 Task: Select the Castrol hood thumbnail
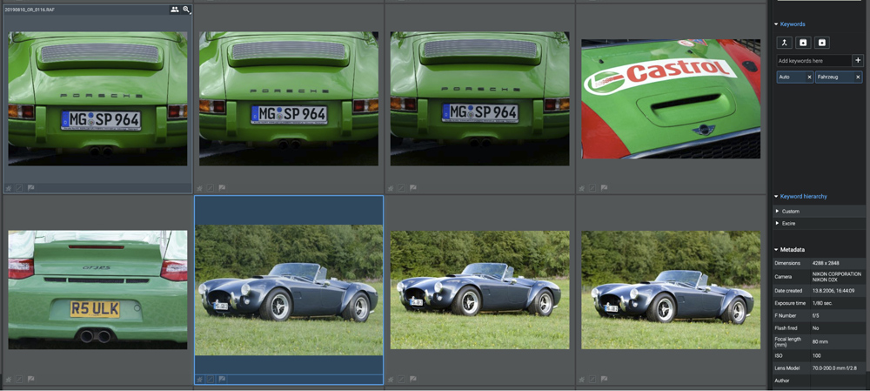(670, 98)
